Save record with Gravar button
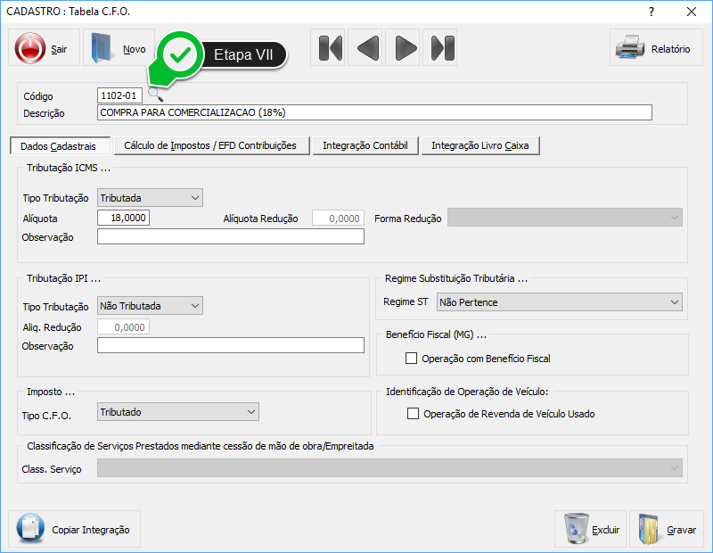Viewport: 713px width, 553px height. click(666, 529)
